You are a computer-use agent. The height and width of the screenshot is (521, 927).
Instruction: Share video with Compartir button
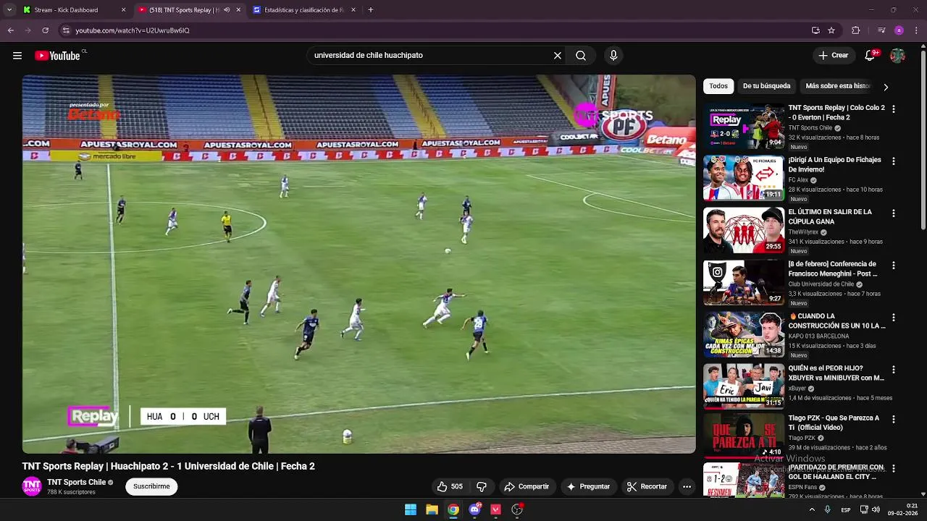[x=527, y=487]
